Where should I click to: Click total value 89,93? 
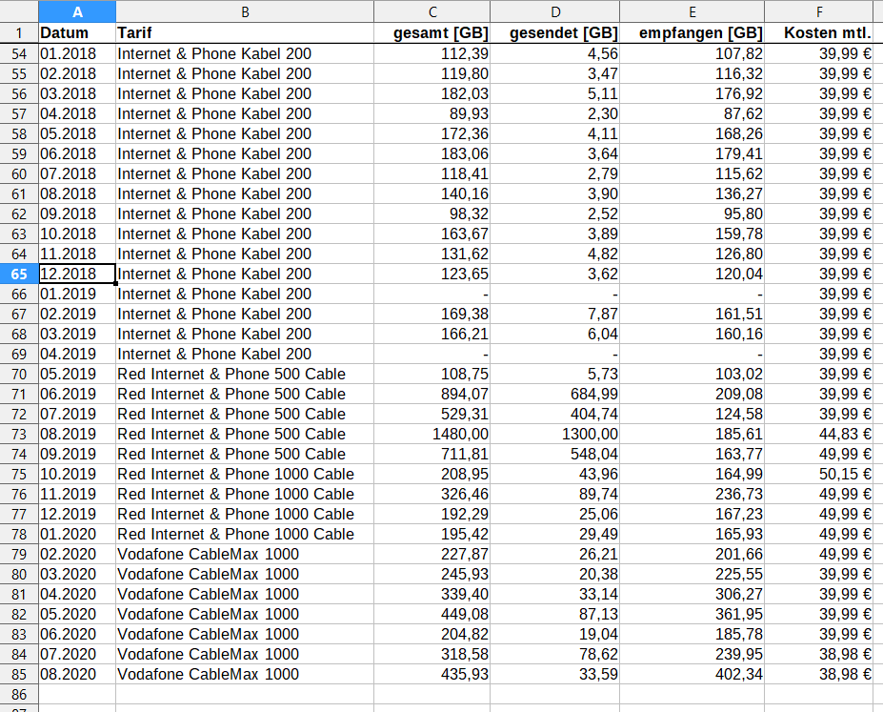[431, 113]
